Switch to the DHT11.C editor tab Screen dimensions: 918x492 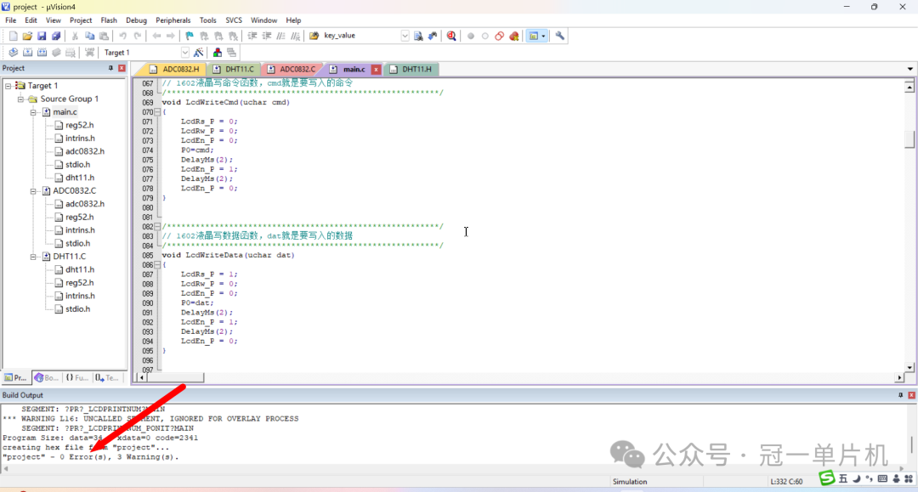pyautogui.click(x=234, y=69)
